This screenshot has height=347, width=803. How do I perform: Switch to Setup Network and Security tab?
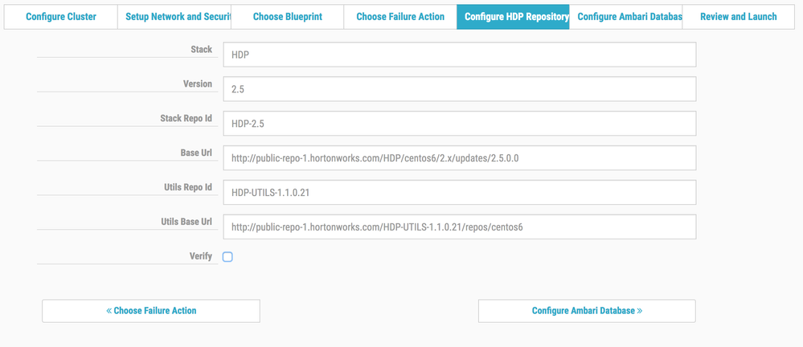tap(174, 17)
